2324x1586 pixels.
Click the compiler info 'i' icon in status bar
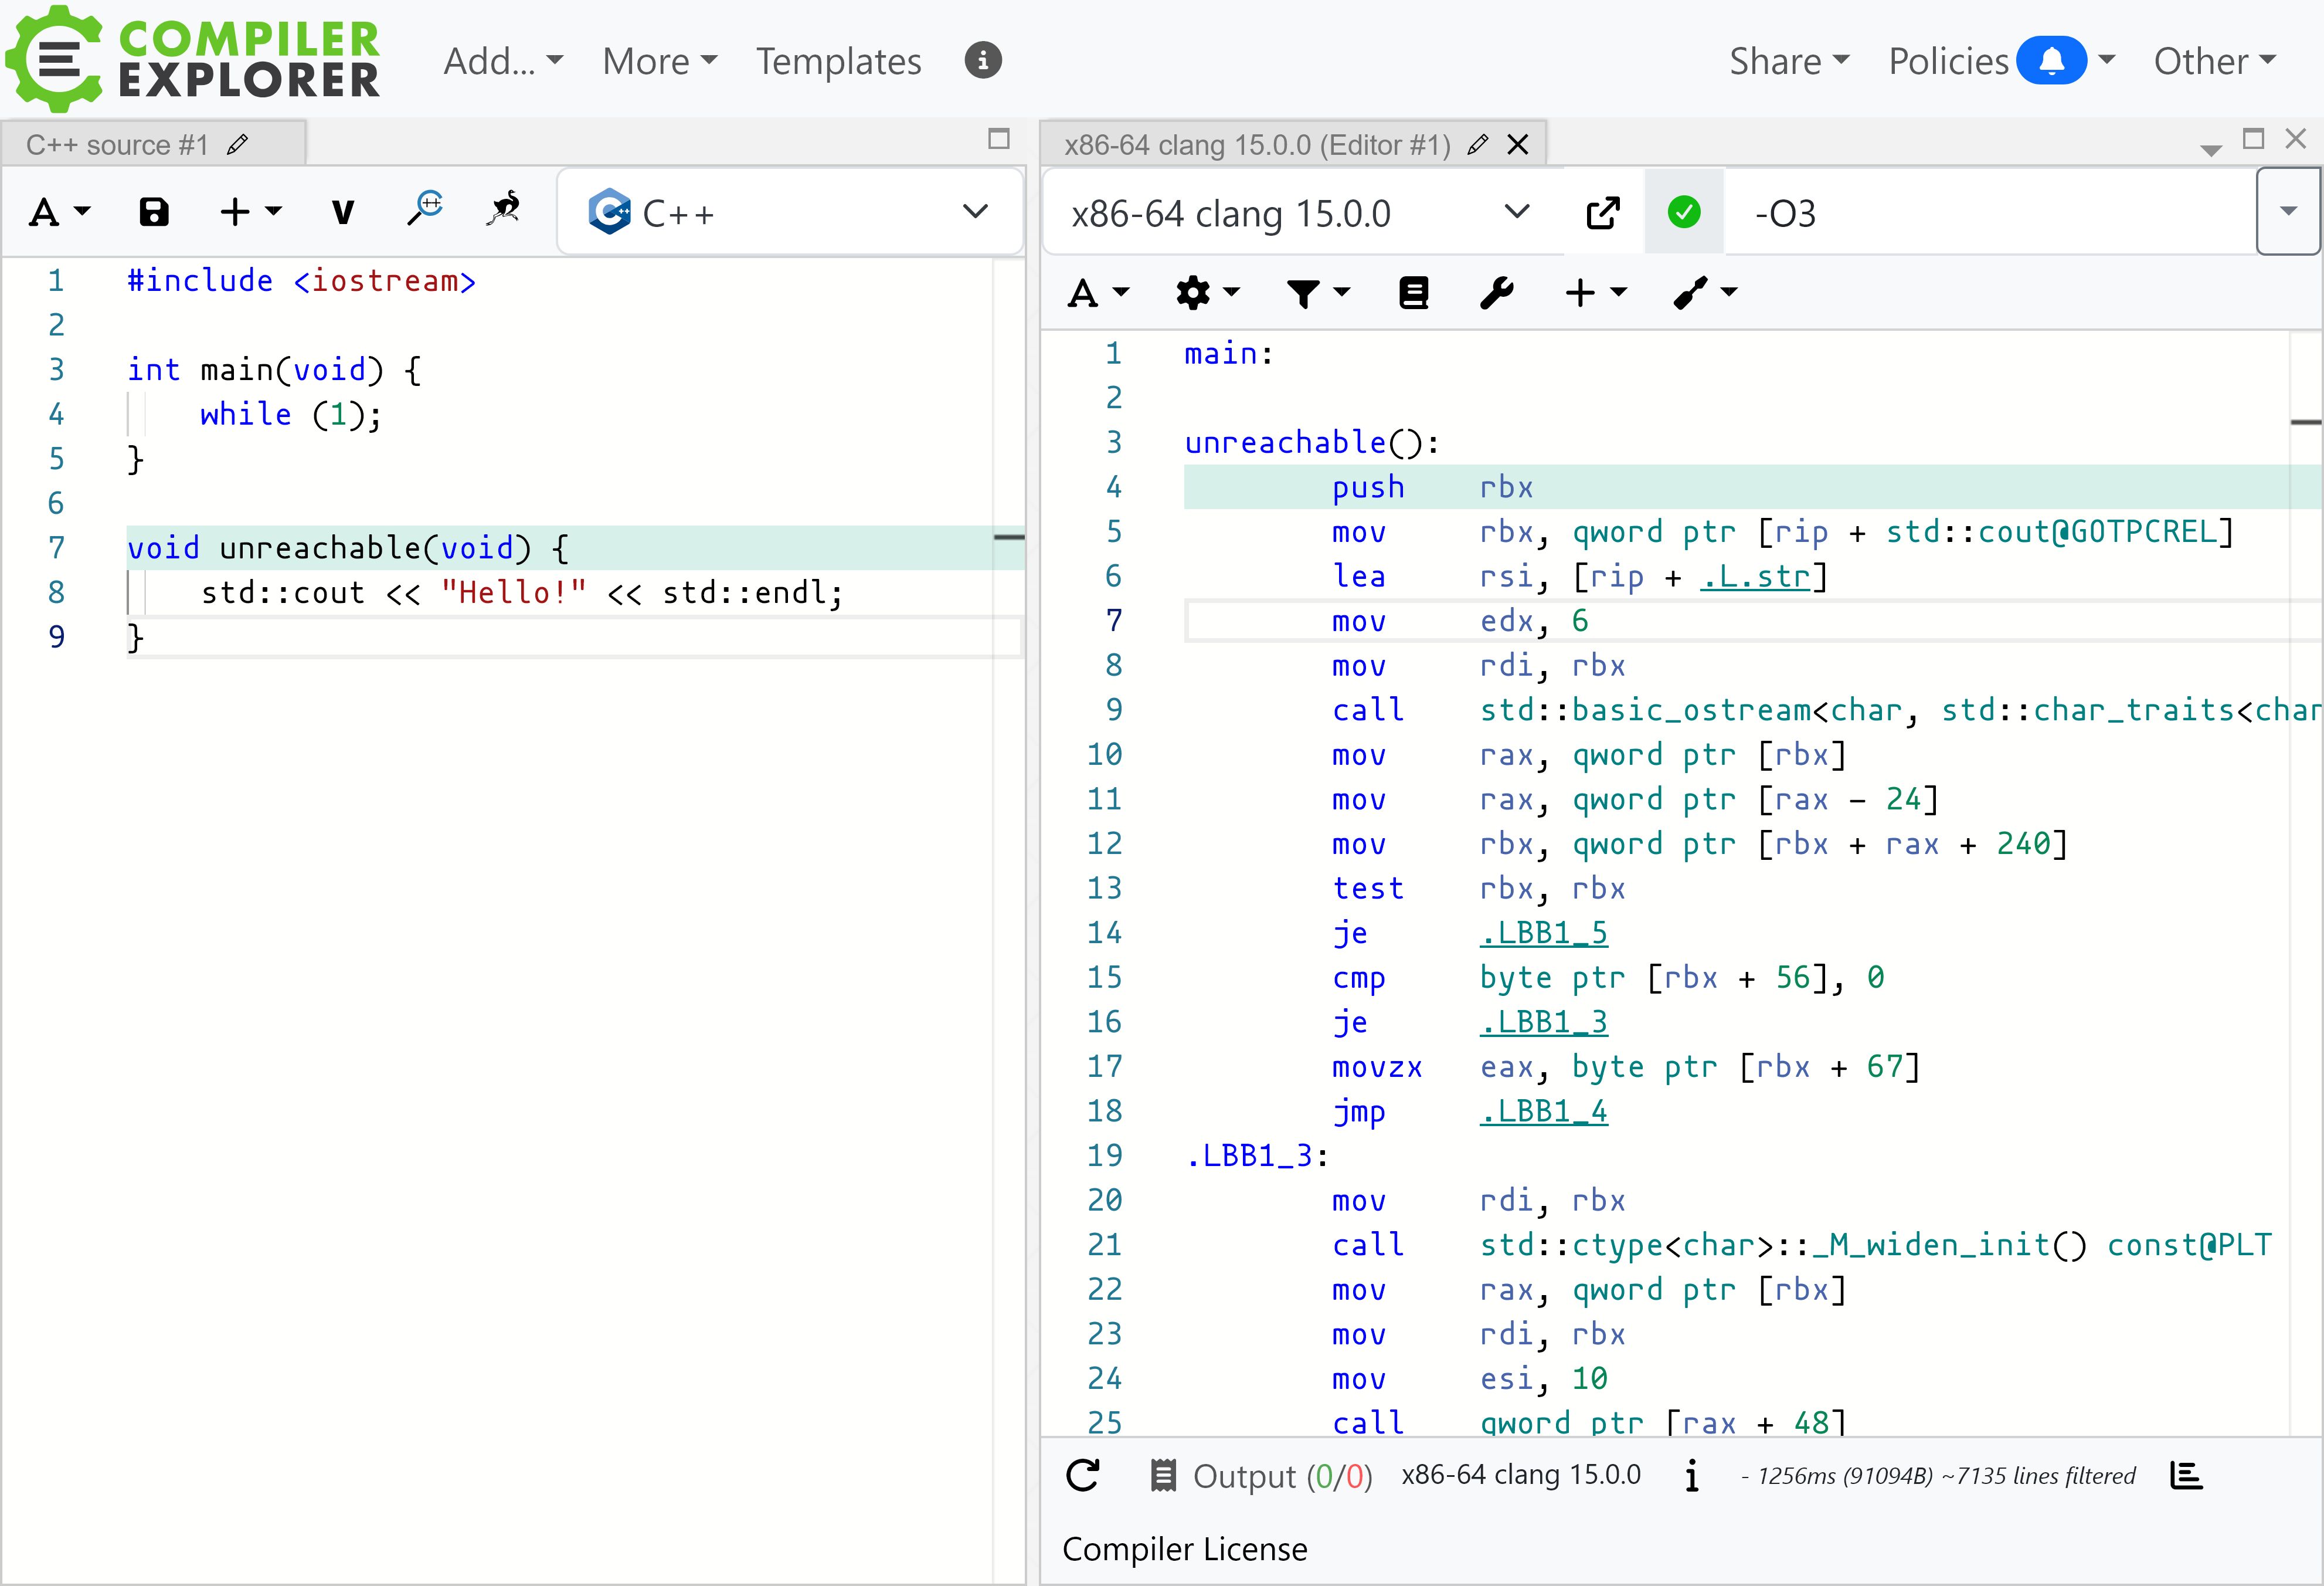click(1691, 1476)
